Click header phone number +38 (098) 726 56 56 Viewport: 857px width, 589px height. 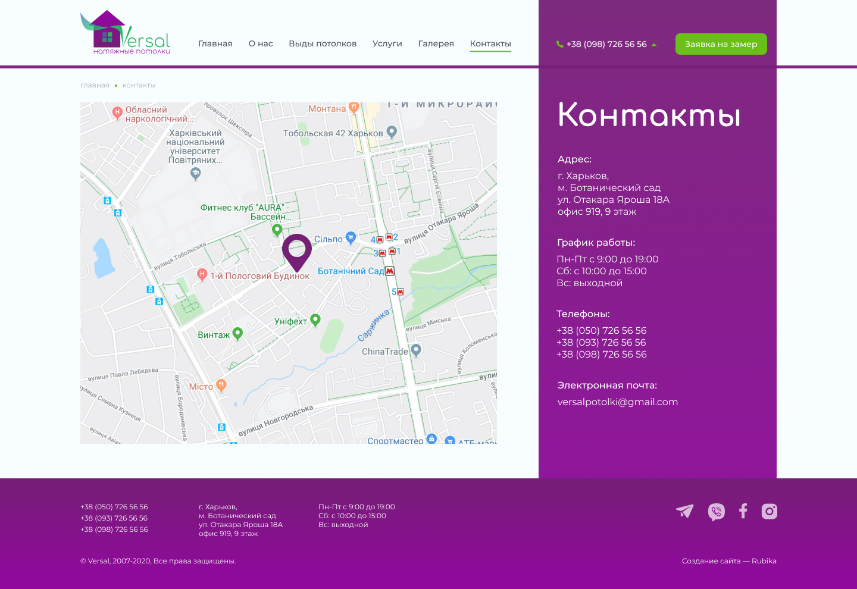[606, 44]
